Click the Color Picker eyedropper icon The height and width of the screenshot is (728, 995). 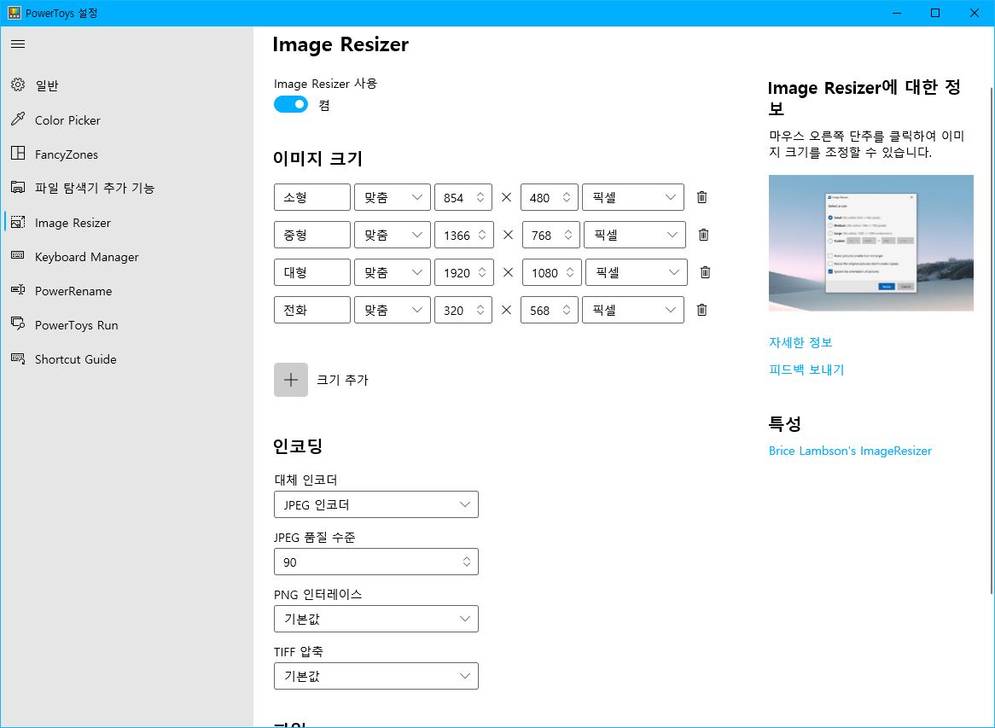pyautogui.click(x=18, y=119)
